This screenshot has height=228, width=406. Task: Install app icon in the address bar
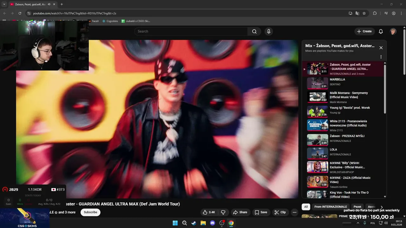350,13
